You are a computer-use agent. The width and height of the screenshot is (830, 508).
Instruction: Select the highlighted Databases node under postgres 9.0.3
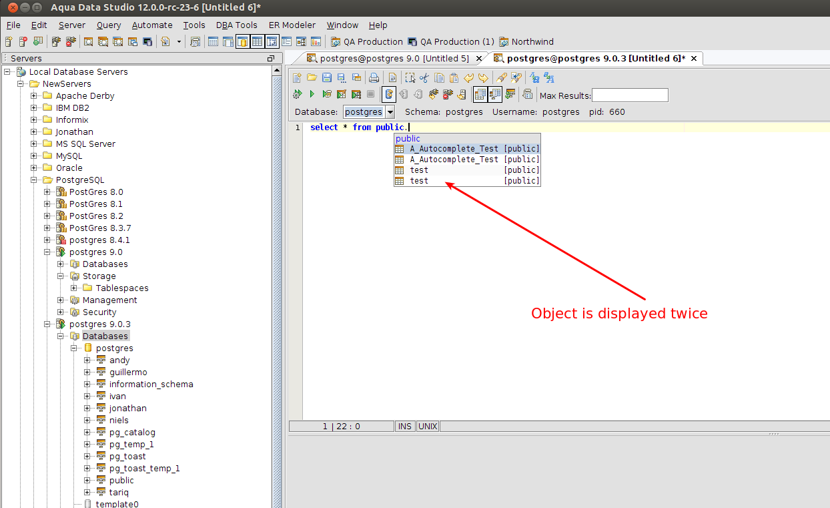[x=105, y=336]
